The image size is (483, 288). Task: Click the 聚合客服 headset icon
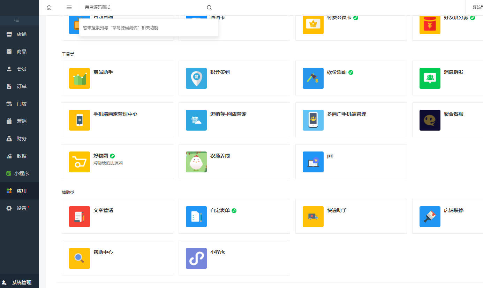(430, 120)
